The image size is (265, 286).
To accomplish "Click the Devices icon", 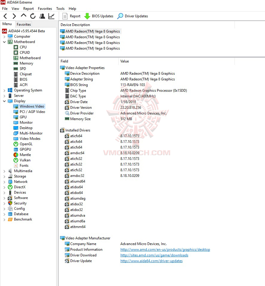I will tap(10, 192).
